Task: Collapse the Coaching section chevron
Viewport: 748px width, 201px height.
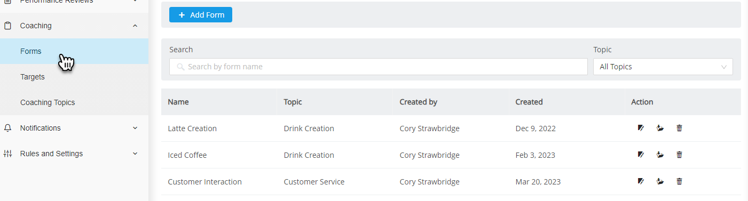Action: pyautogui.click(x=135, y=26)
